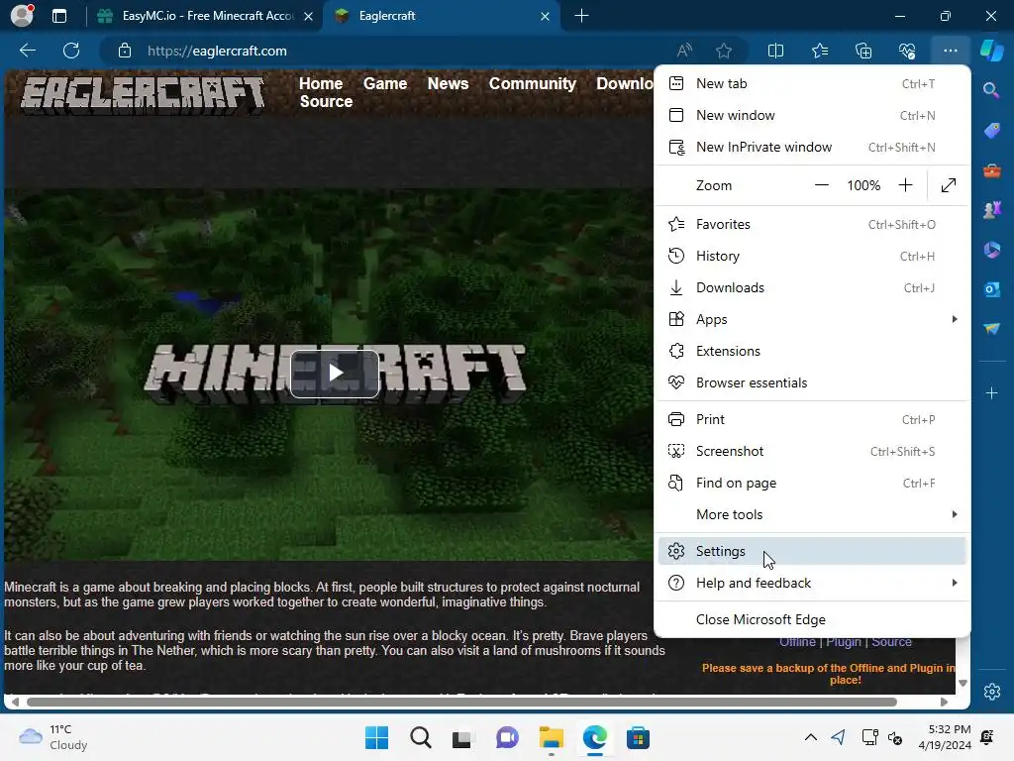Open Windows Start button

point(376,737)
